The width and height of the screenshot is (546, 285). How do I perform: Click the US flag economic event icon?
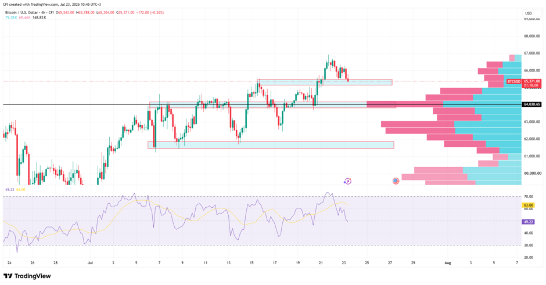tap(396, 181)
